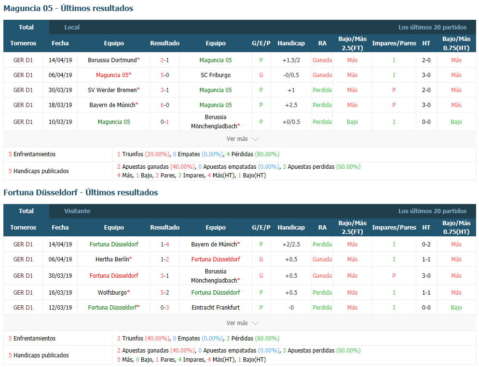Click the 5-0 result against SC Friburgo
Viewport: 479px width, 367px height.
(164, 75)
